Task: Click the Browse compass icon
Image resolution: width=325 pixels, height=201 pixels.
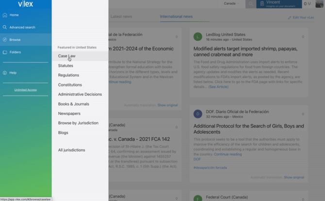Action: (5, 40)
